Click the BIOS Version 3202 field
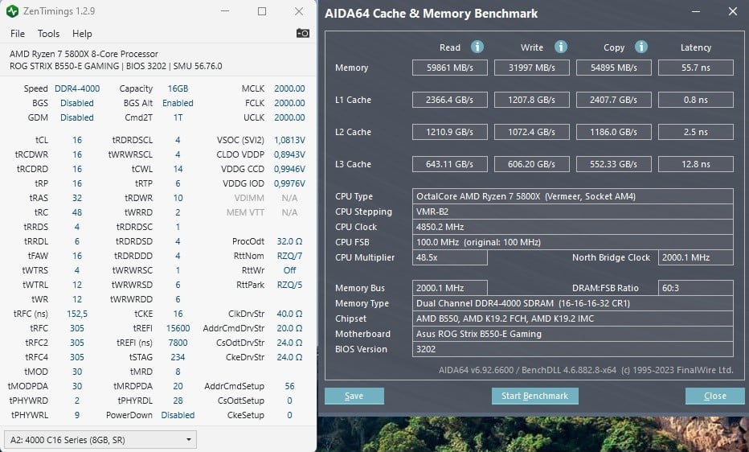Viewport: 749px width, 452px height. [x=573, y=349]
